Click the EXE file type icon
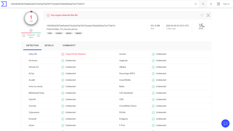The width and height of the screenshot is (233, 131). (x=201, y=27)
